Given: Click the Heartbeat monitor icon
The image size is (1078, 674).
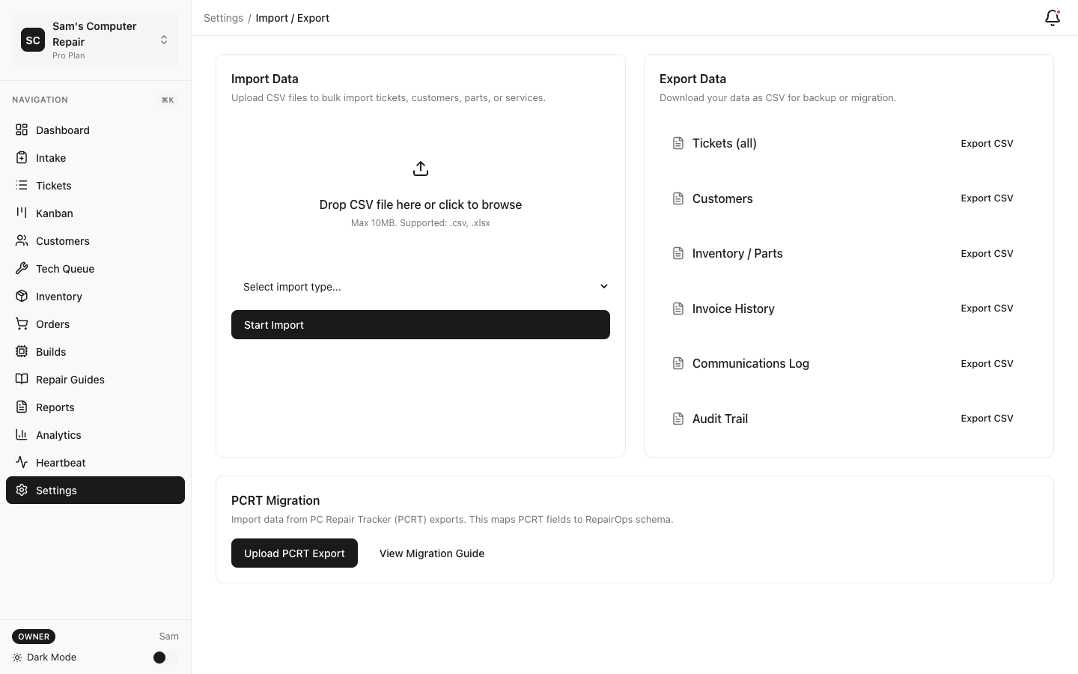Looking at the screenshot, I should [22, 462].
